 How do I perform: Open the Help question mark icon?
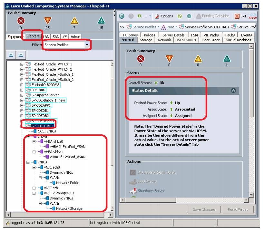(180, 16)
